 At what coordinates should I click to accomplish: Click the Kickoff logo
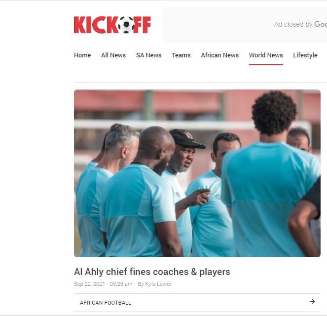(x=112, y=25)
